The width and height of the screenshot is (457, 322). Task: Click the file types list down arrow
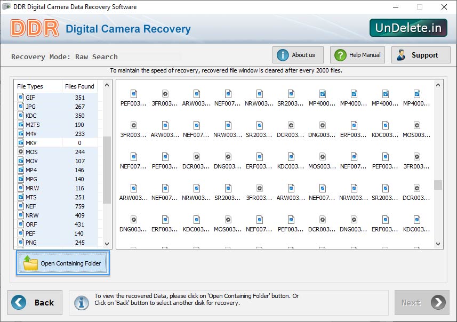tap(107, 244)
